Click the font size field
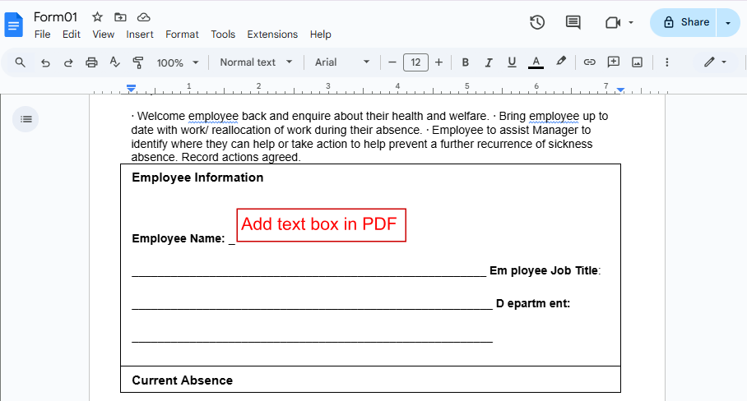Screen dimensions: 747x401 (x=415, y=62)
